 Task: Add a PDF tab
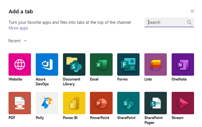tap(20, 103)
